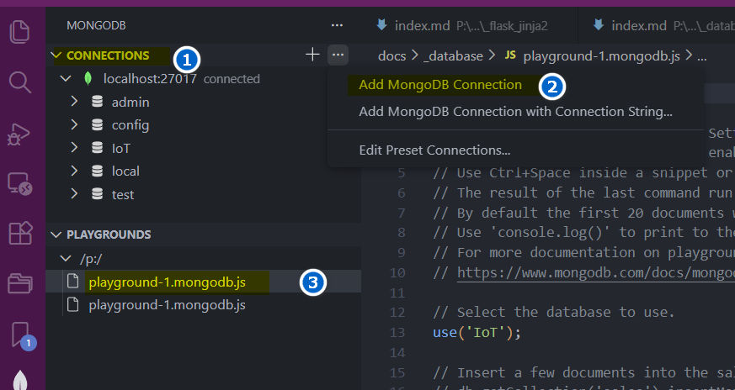Screen dimensions: 735x390
Task: Select Add MongoDB Connection menu item
Action: 439,85
